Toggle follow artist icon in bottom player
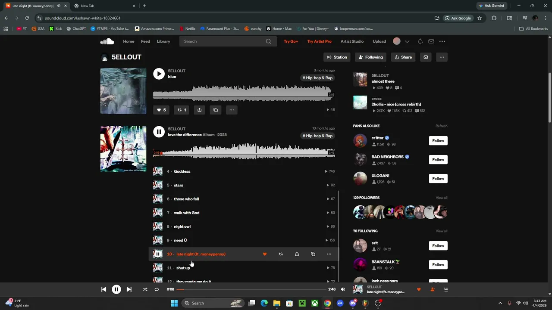The image size is (552, 310). coord(433,289)
